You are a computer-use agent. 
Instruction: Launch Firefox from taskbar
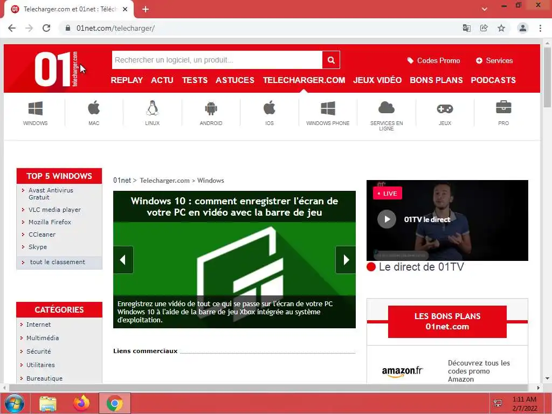pyautogui.click(x=81, y=403)
